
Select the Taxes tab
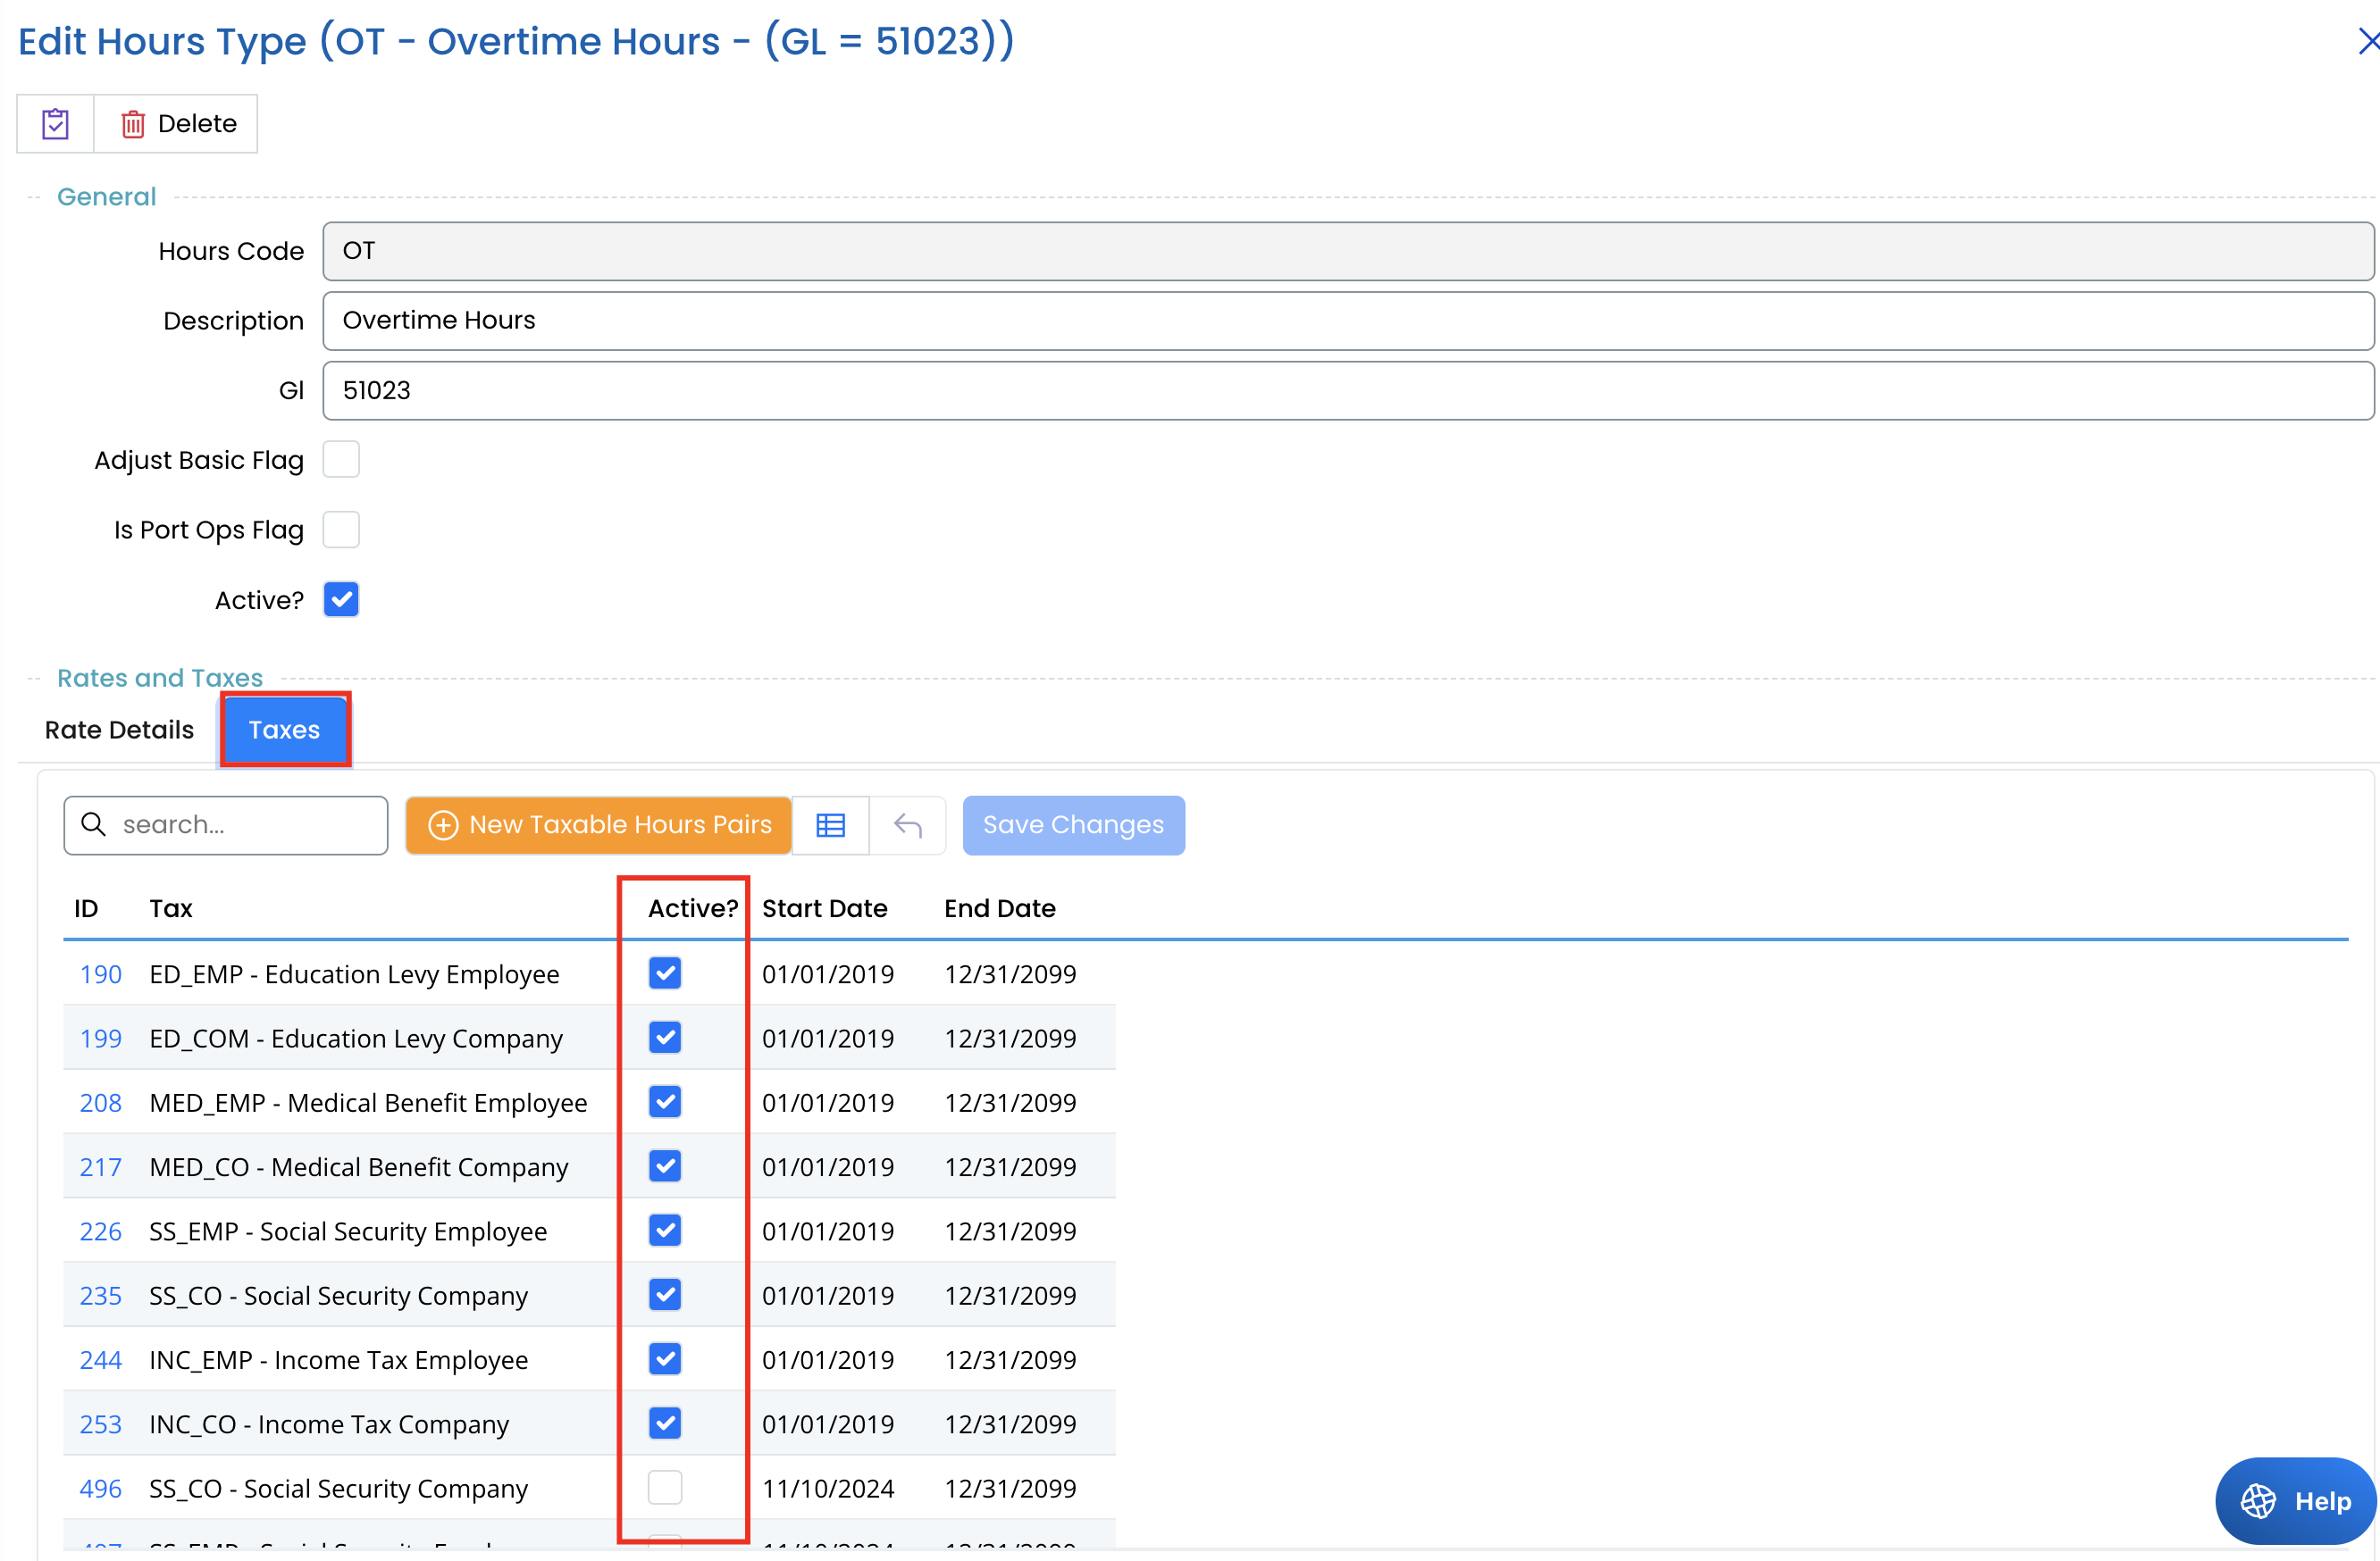(284, 730)
